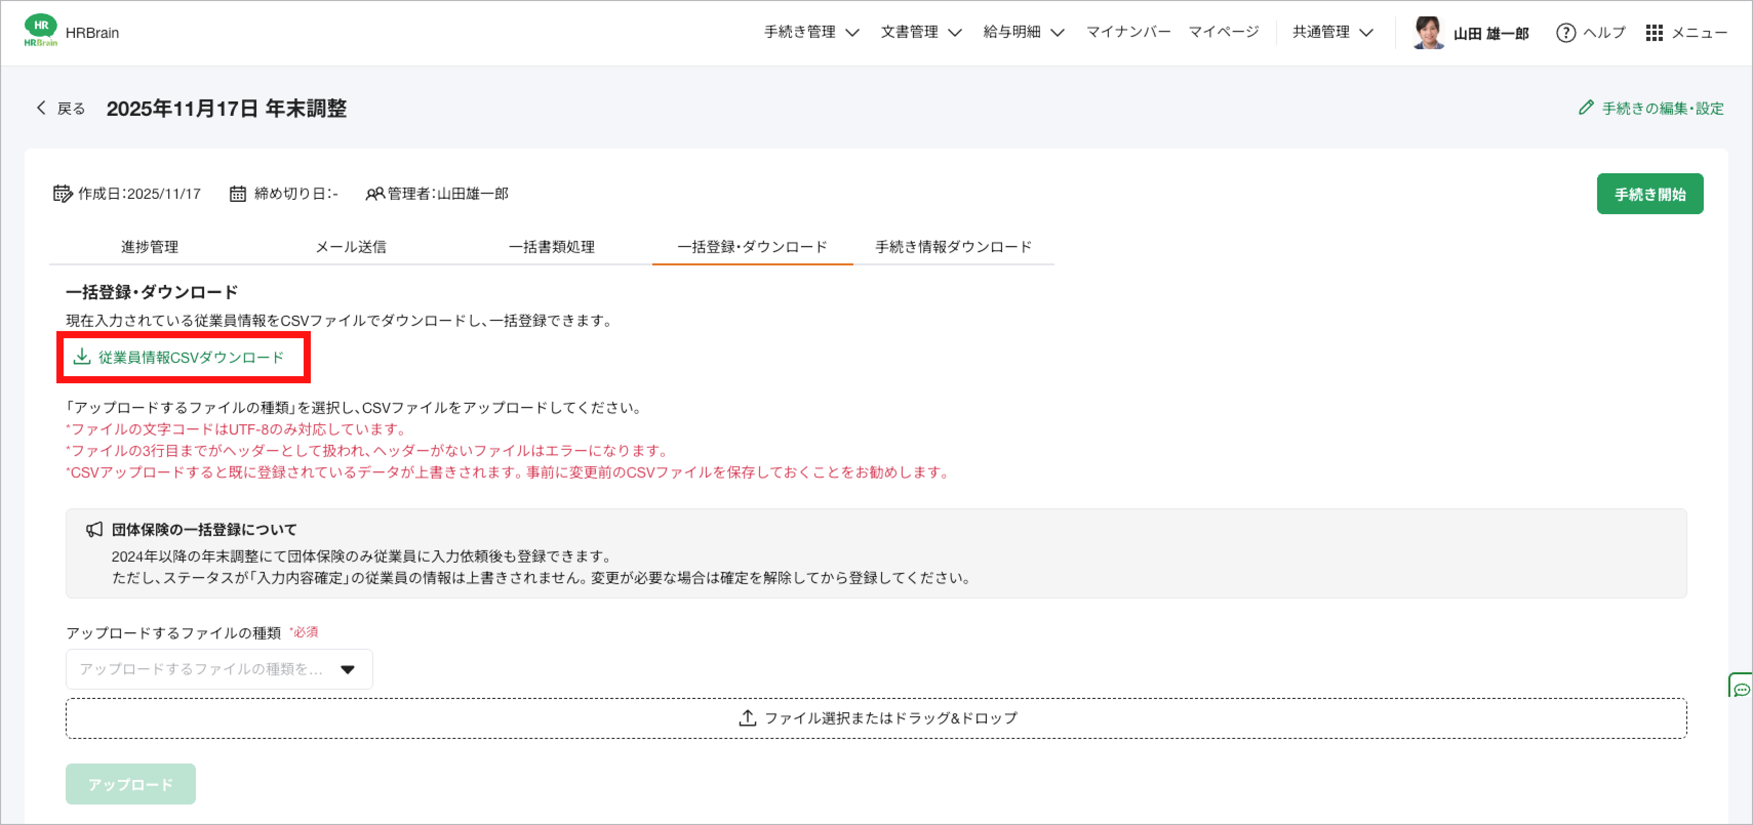Click the 手続き開始 button
This screenshot has height=825, width=1753.
click(x=1649, y=194)
